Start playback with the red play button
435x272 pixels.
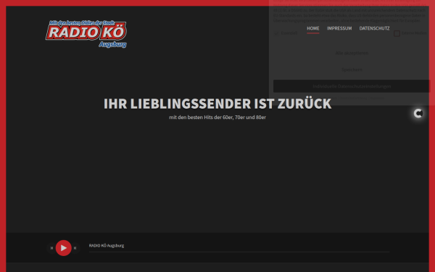pos(64,248)
